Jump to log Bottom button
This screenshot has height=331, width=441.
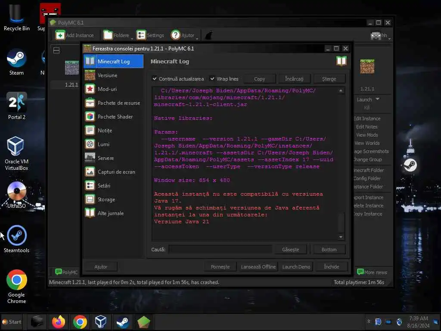[329, 250]
